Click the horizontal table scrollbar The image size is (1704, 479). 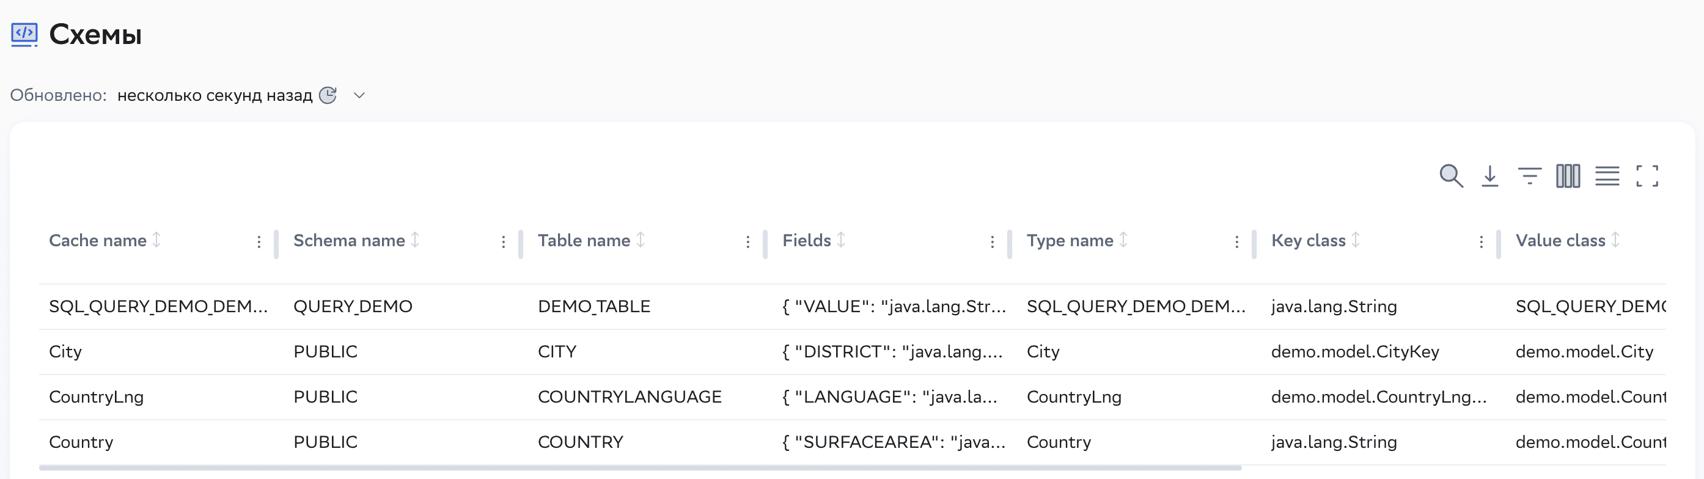pos(641,468)
